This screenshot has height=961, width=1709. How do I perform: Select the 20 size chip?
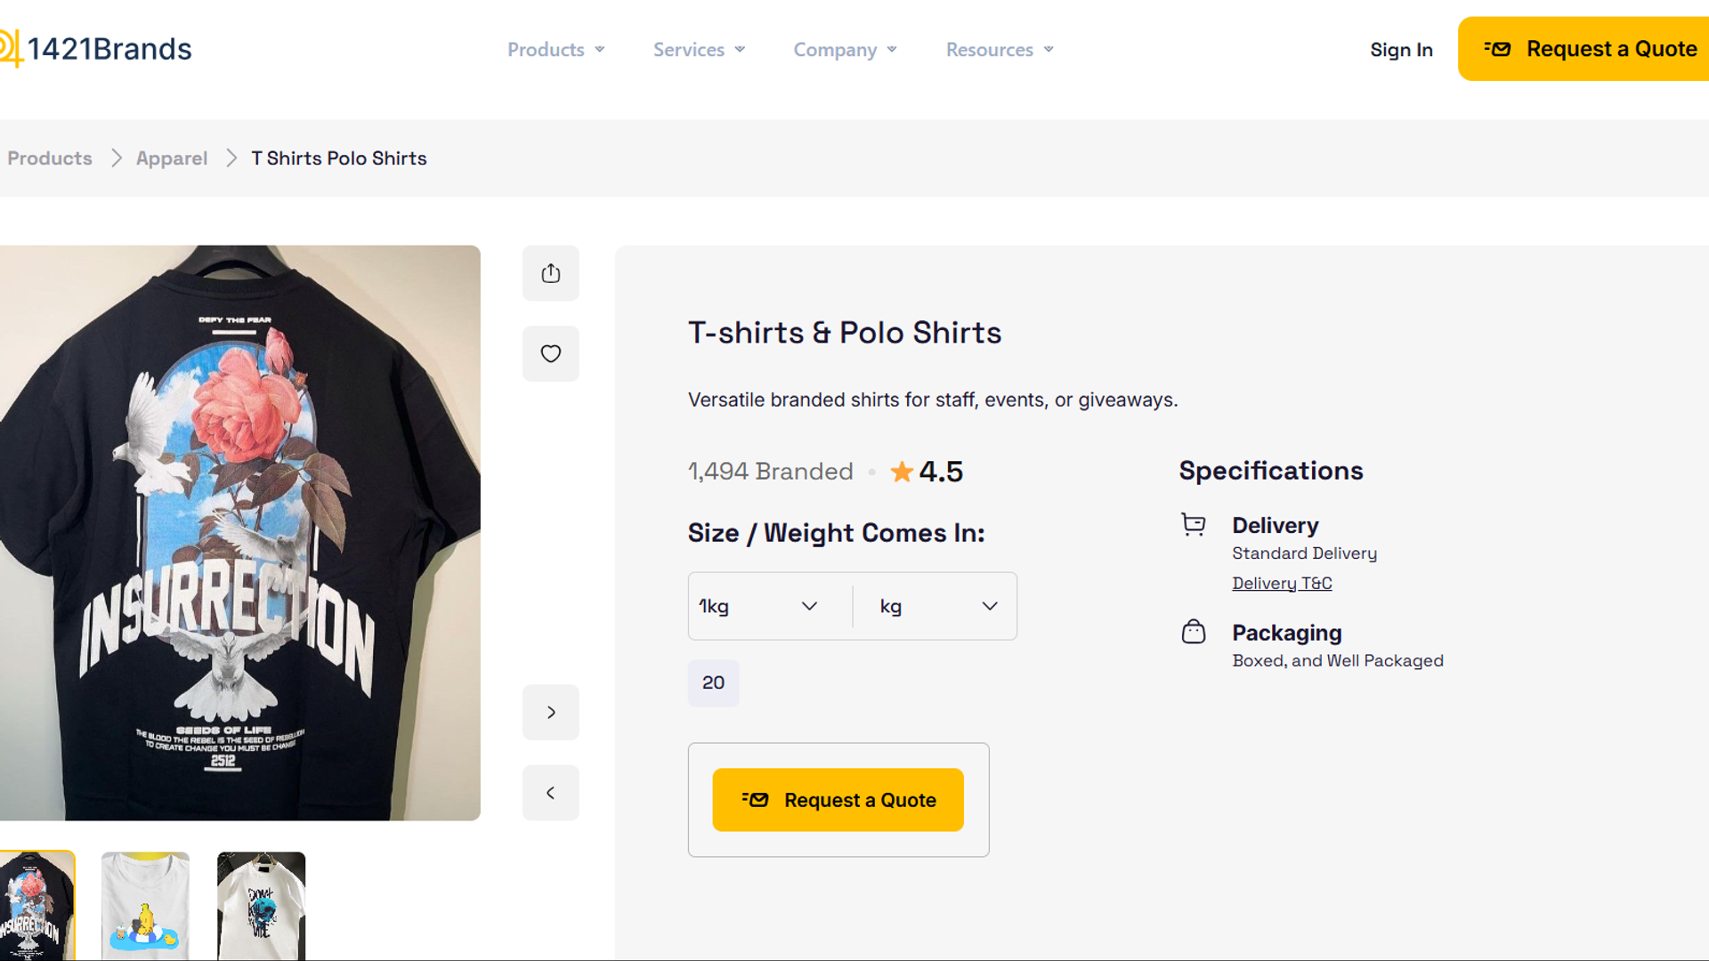pyautogui.click(x=713, y=682)
